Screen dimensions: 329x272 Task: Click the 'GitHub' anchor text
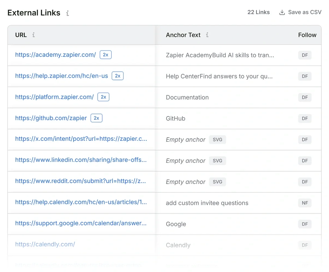[x=175, y=118]
